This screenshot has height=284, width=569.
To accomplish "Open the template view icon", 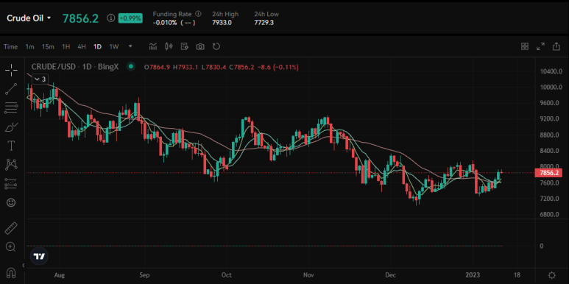I will pyautogui.click(x=184, y=46).
